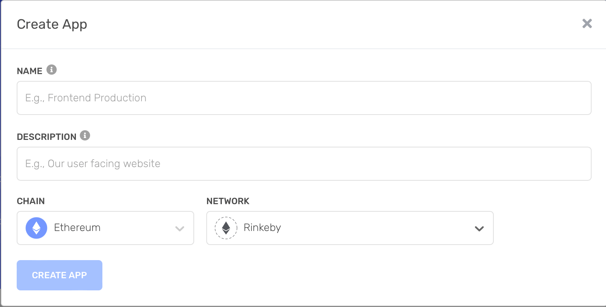Click the CHAIN field label
The width and height of the screenshot is (606, 307).
click(x=31, y=201)
